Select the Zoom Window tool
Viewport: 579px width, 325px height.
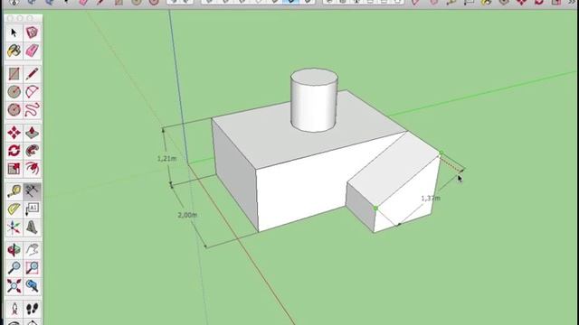tap(33, 268)
